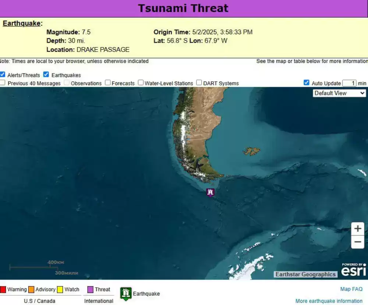The image size is (368, 305).
Task: Show Water-Level Stations on map
Action: pos(141,83)
